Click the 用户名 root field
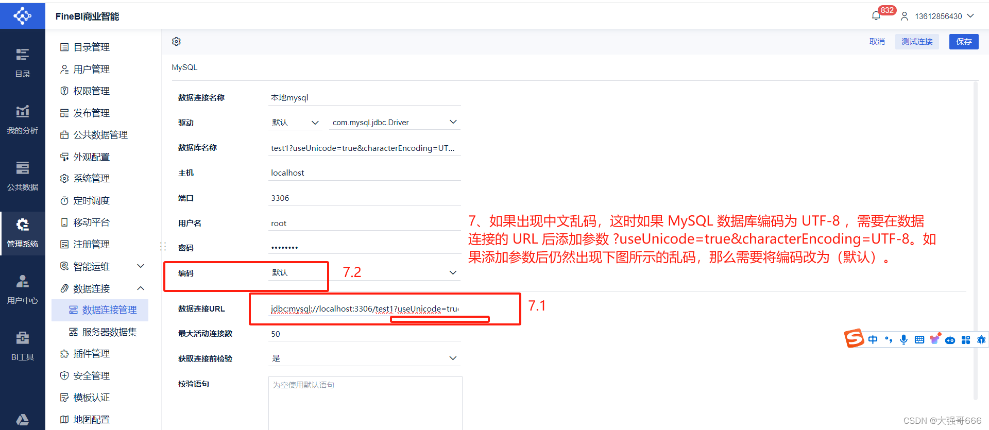 (x=364, y=223)
